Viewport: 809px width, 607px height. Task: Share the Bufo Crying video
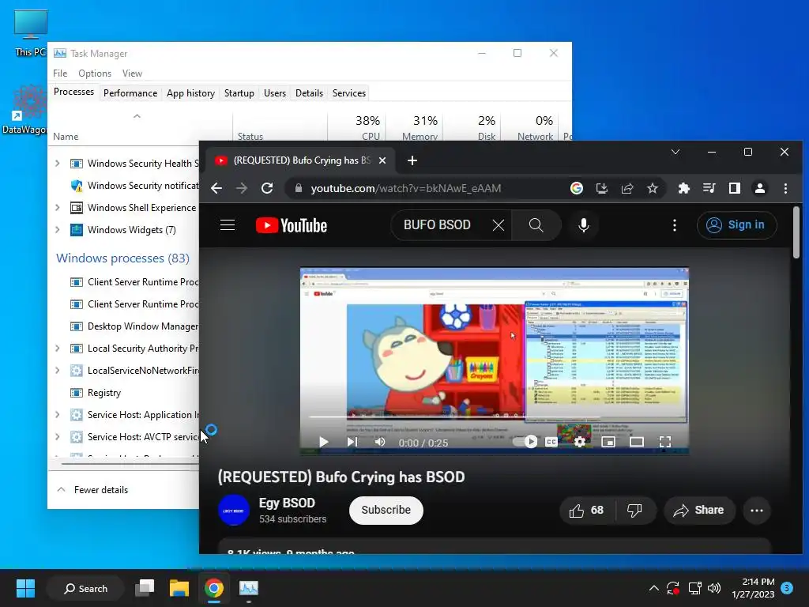pyautogui.click(x=698, y=511)
